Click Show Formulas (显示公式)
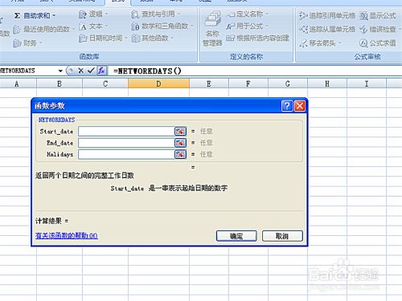Viewport: 402px width, 301px height. 378,15
